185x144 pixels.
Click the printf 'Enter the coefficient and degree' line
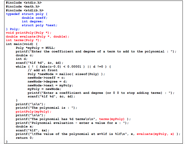(x=96, y=52)
